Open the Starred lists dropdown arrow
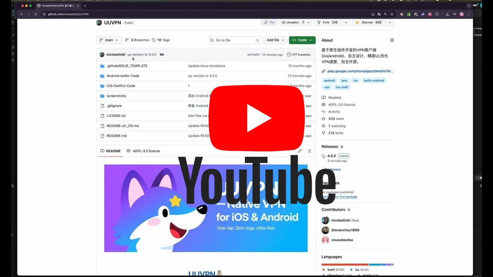The height and width of the screenshot is (277, 493). click(x=390, y=22)
